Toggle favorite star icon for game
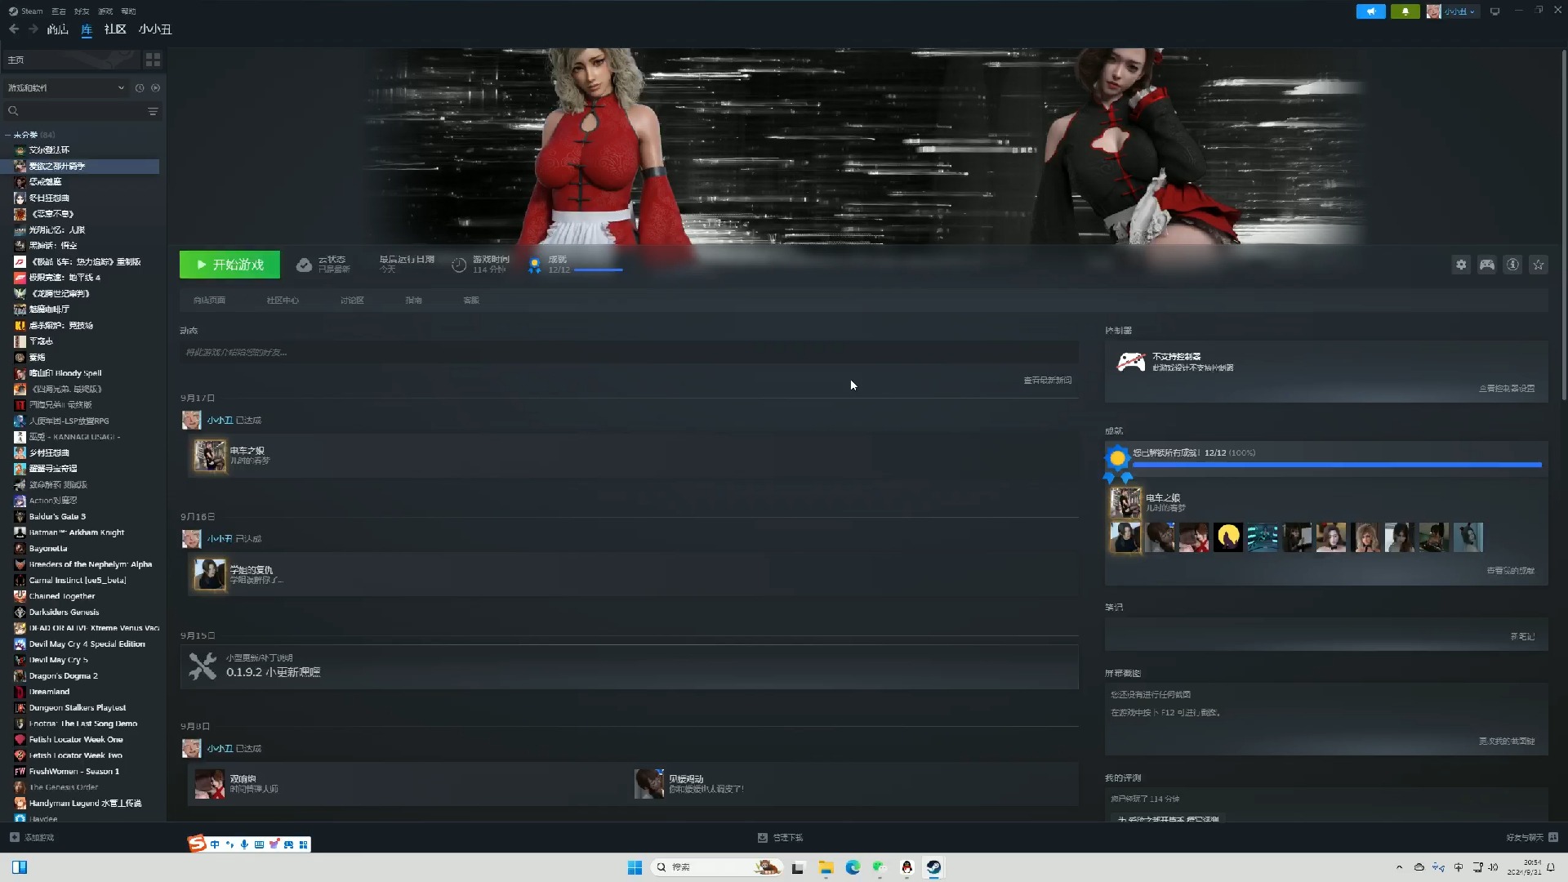 click(x=1539, y=265)
